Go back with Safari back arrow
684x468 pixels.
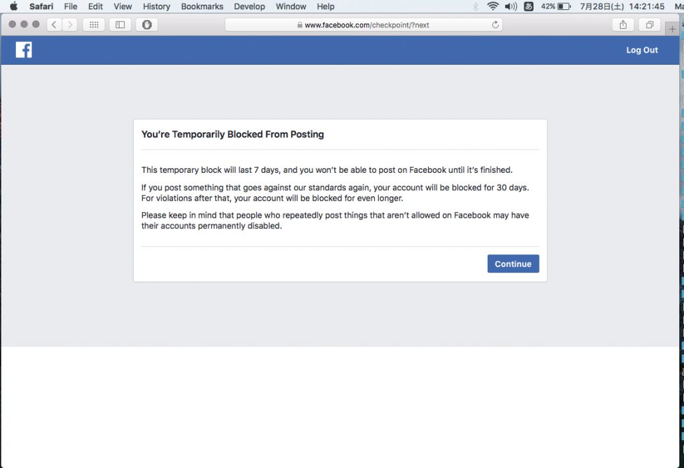pyautogui.click(x=53, y=25)
